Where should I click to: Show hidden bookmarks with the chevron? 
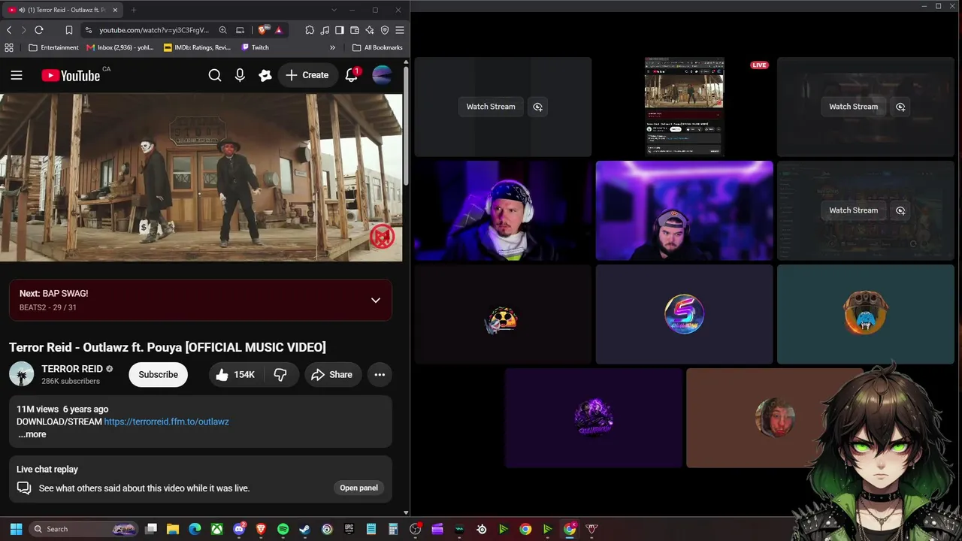pyautogui.click(x=332, y=47)
